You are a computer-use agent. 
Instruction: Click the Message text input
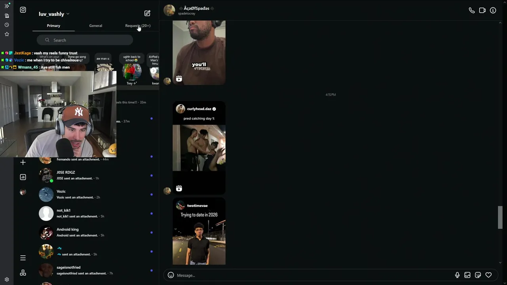click(x=313, y=275)
